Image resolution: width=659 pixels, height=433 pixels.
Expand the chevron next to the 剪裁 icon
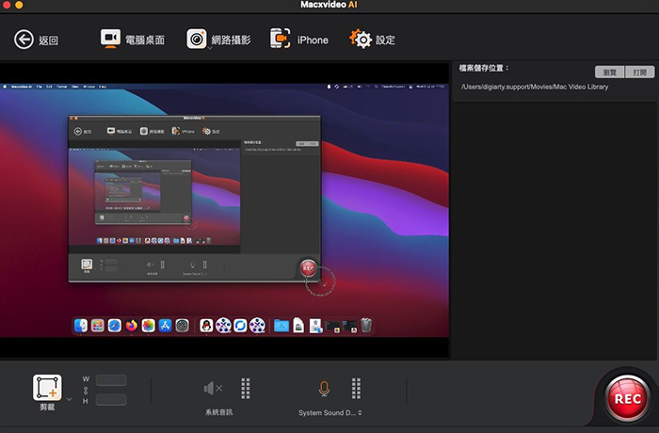coord(70,399)
